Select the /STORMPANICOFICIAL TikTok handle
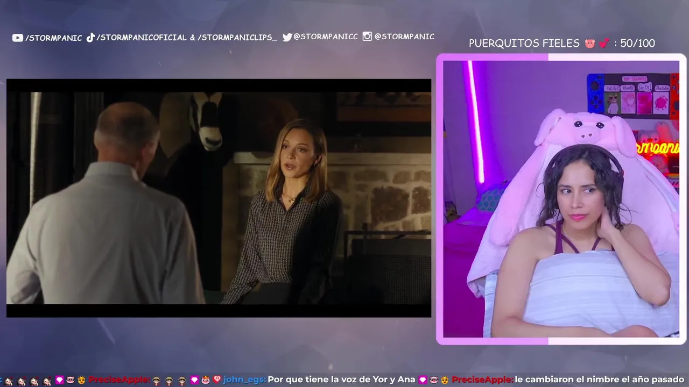The width and height of the screenshot is (689, 387). [142, 38]
